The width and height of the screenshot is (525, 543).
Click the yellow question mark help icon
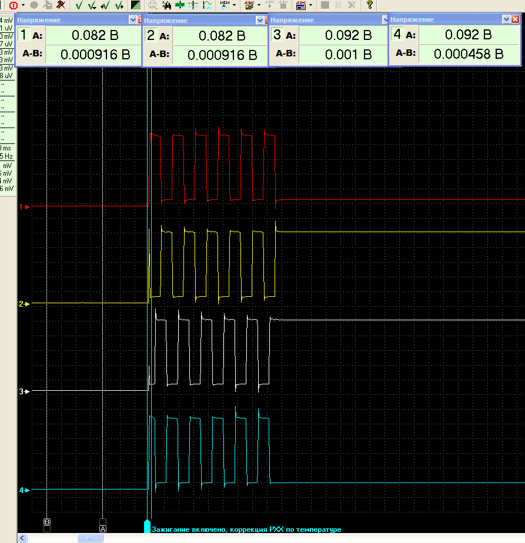(369, 5)
